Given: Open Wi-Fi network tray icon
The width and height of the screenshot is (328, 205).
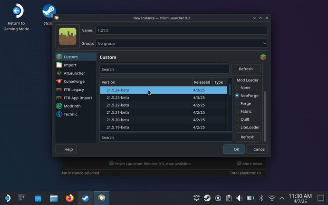Looking at the screenshot, I should click(x=272, y=198).
